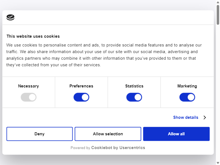Toggle off the Preferences cookies switch
This screenshot has height=165, width=220.
tap(81, 97)
